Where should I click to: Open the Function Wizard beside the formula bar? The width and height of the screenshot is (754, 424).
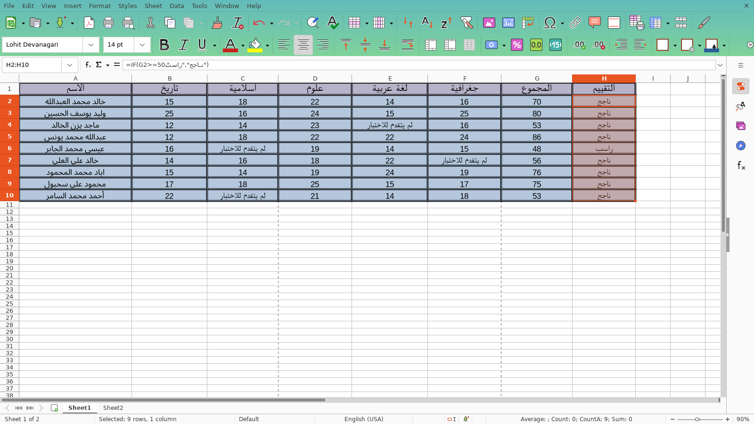point(88,65)
